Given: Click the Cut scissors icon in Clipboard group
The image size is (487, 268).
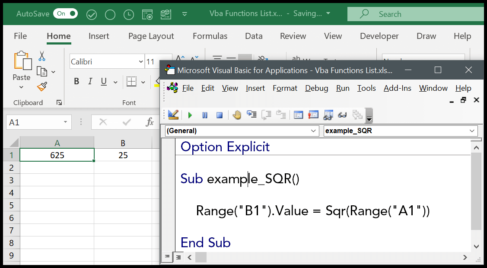Looking at the screenshot, I should point(42,56).
